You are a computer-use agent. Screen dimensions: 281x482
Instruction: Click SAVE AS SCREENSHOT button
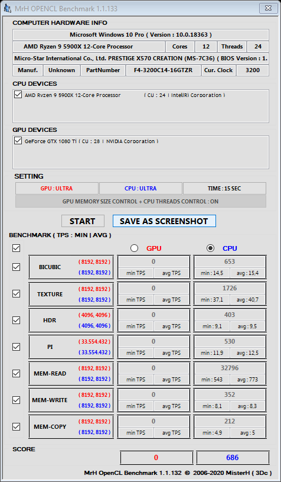coord(164,221)
